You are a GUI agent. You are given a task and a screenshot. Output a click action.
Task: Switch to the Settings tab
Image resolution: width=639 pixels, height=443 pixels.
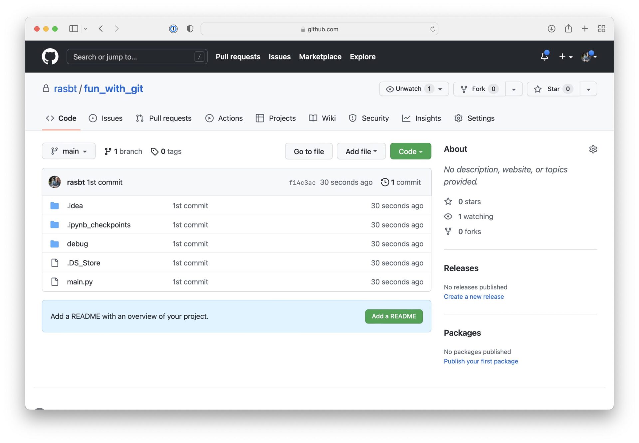(x=474, y=118)
